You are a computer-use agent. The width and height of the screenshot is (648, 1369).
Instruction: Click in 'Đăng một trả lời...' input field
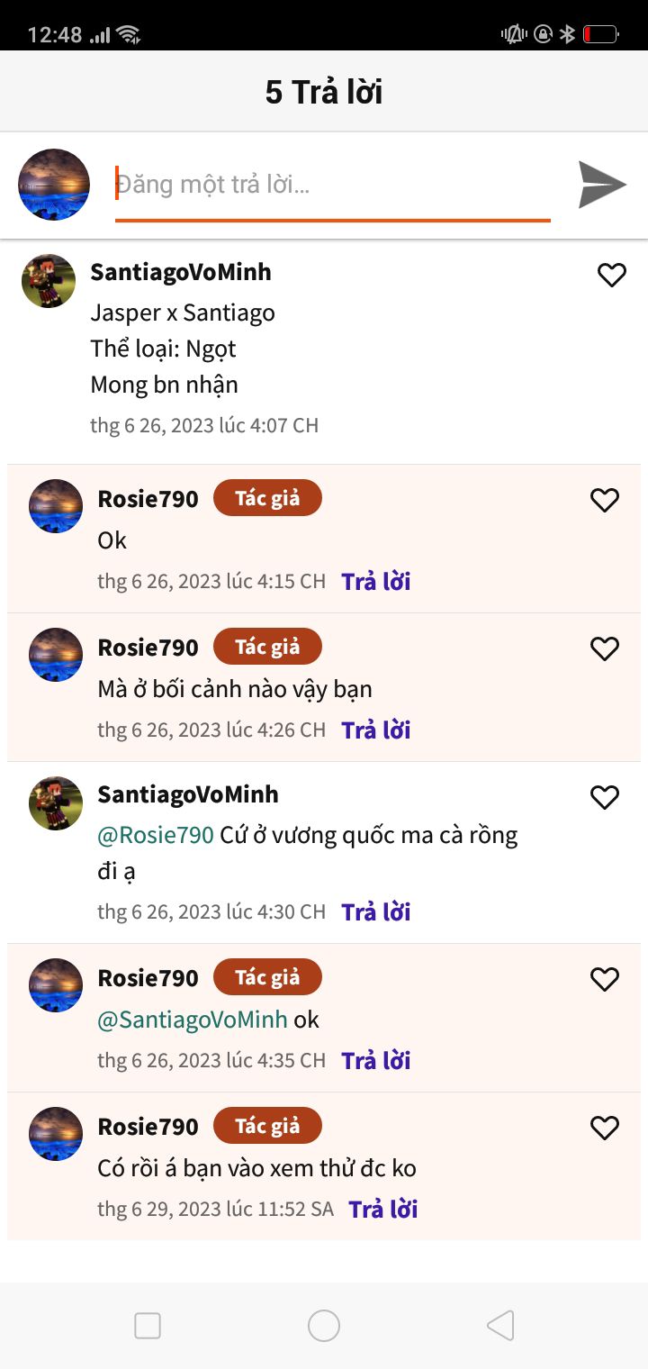click(332, 186)
